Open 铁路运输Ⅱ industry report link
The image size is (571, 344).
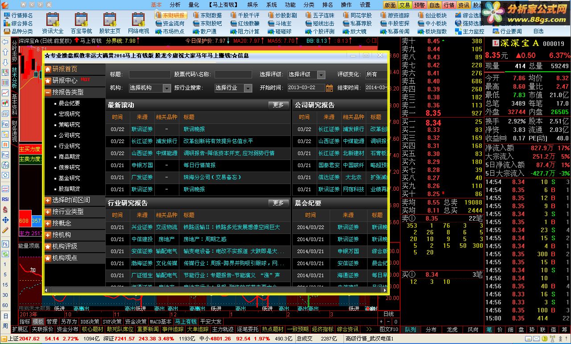coord(232,227)
